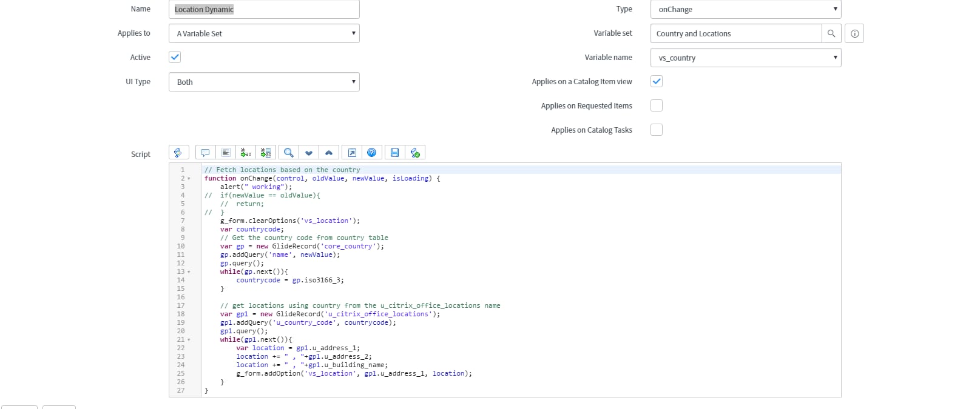Click the 'core_country' GlideRecord line
963x409 pixels.
coord(302,246)
